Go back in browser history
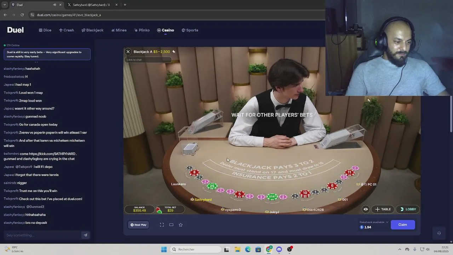 point(5,15)
